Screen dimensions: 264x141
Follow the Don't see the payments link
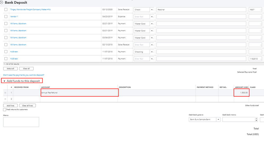tap(24, 75)
